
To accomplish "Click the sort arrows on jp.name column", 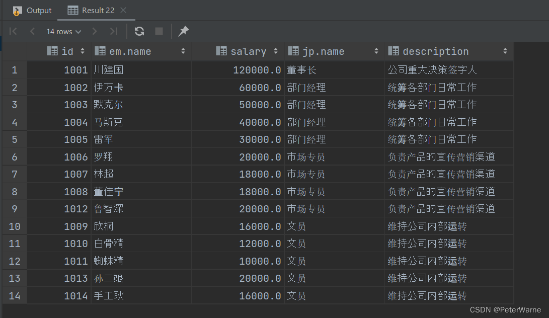I will pyautogui.click(x=376, y=51).
